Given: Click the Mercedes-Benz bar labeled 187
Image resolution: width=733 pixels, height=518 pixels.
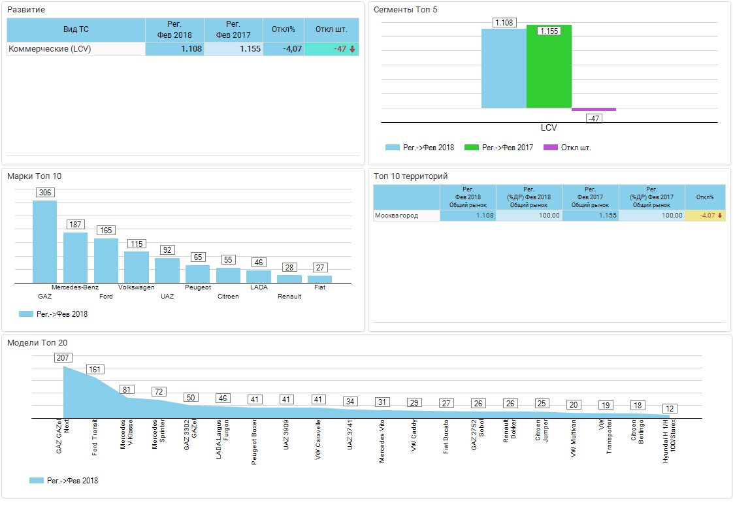Looking at the screenshot, I should point(75,257).
